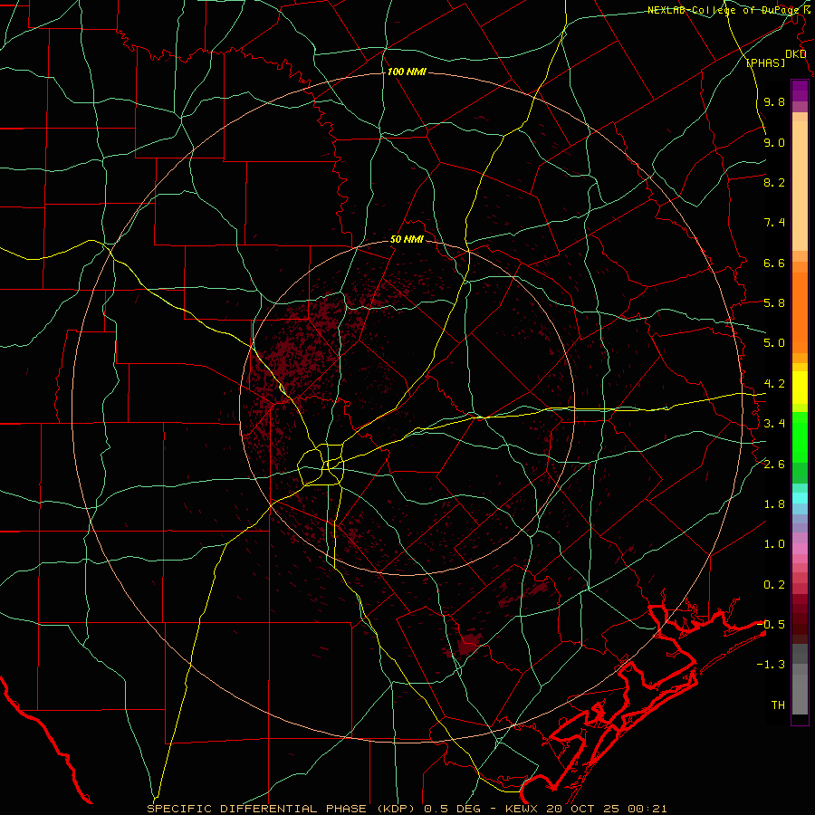Select the 2.6 value on the scale
Image resolution: width=815 pixels, height=815 pixels.
point(774,465)
